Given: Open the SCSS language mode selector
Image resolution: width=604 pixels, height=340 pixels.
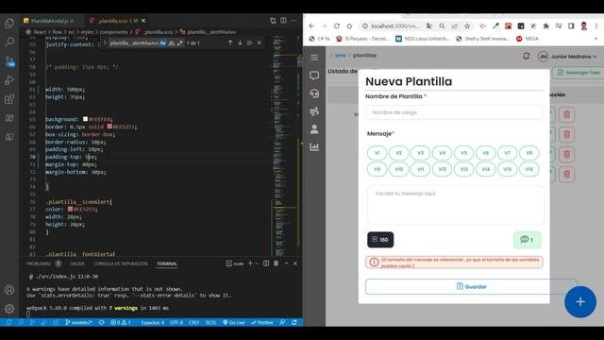Looking at the screenshot, I should pyautogui.click(x=210, y=322).
